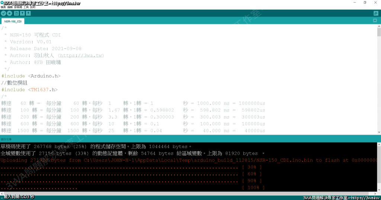Viewport: 381px width, 200px height.
Task: Open the Serial Monitor magnifier icon
Action: pos(376,13)
